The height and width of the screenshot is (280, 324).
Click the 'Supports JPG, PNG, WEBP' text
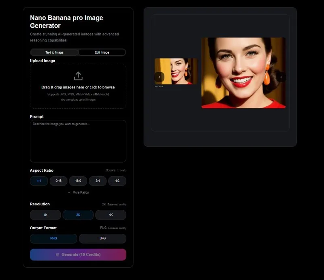[78, 94]
